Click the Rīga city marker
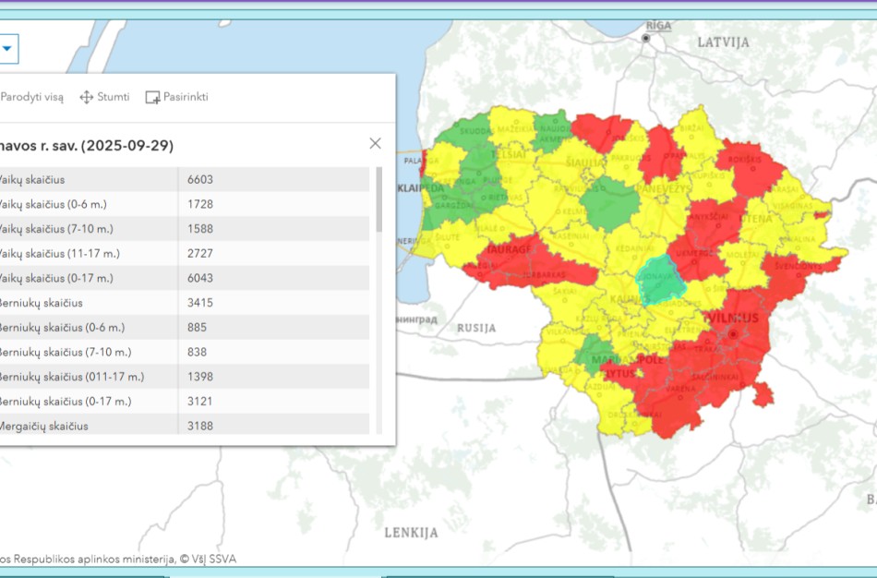 point(646,38)
